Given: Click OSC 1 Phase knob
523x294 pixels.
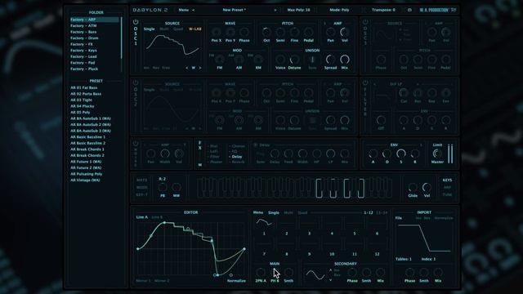Looking at the screenshot, I should tap(244, 33).
